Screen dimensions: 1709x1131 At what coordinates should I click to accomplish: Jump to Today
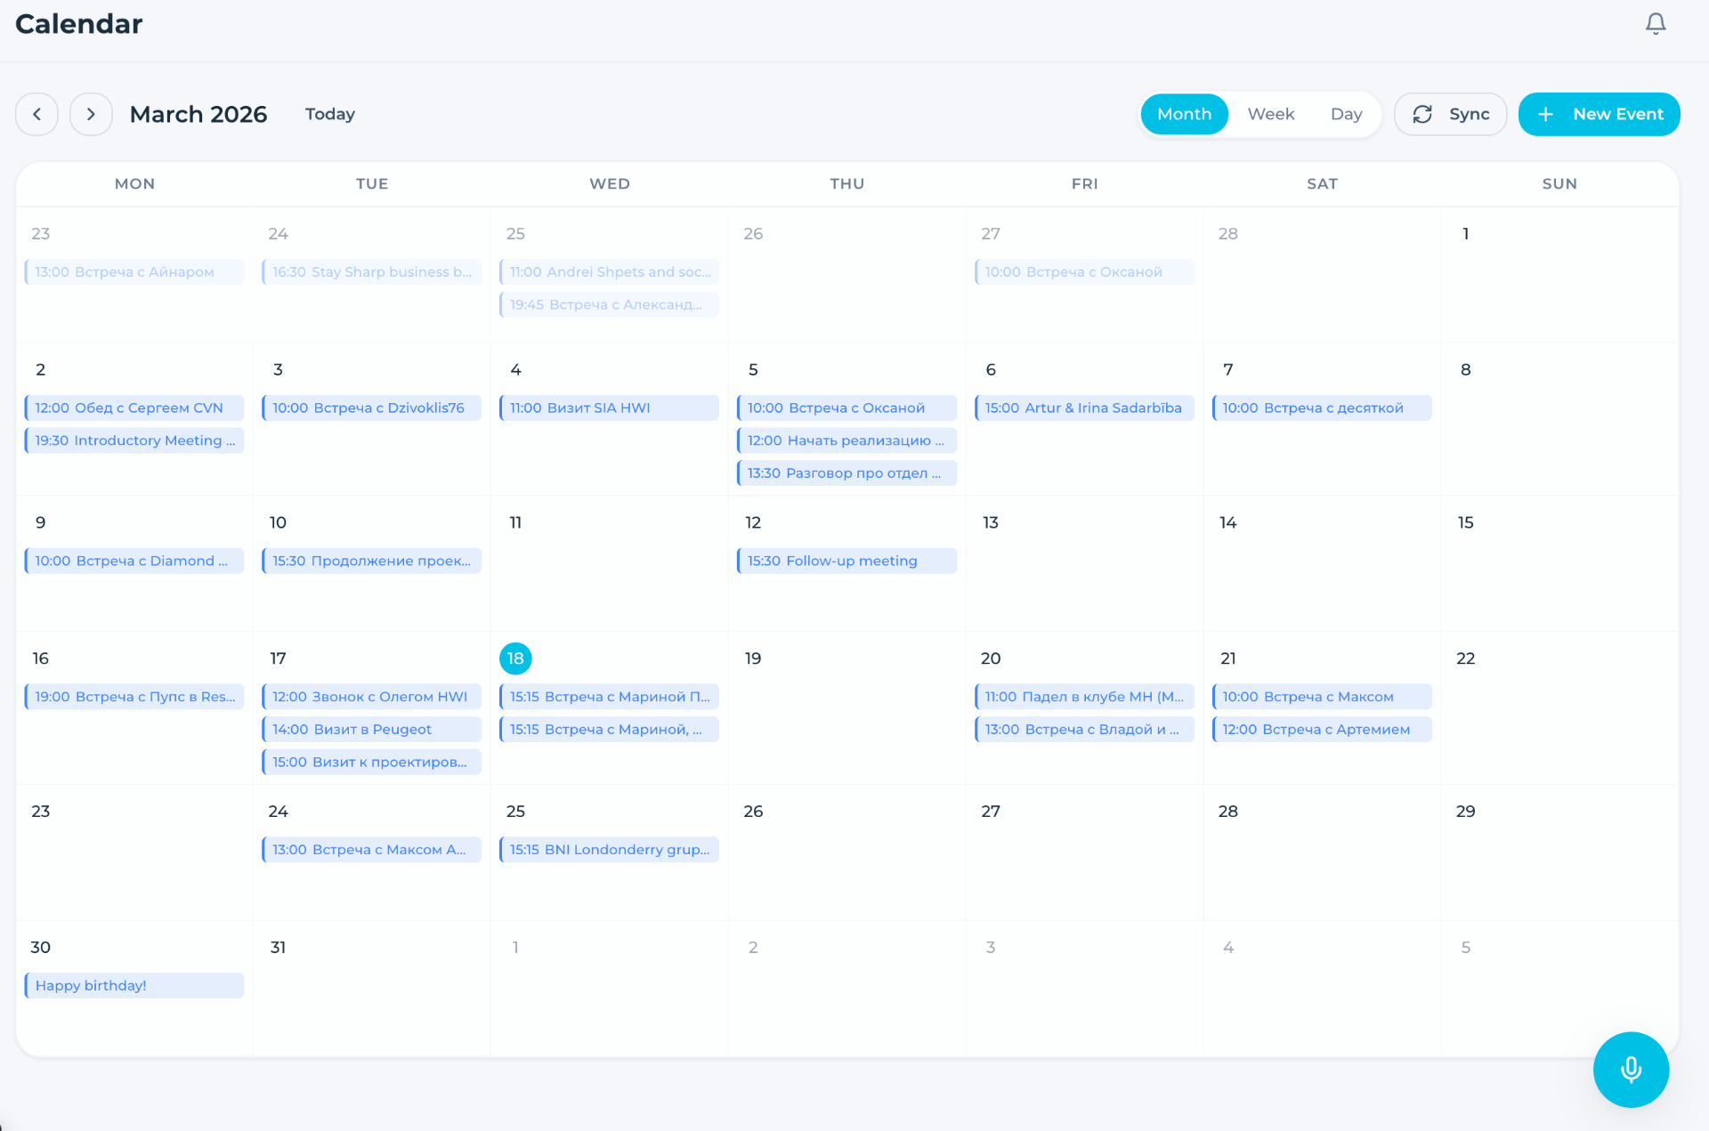329,114
